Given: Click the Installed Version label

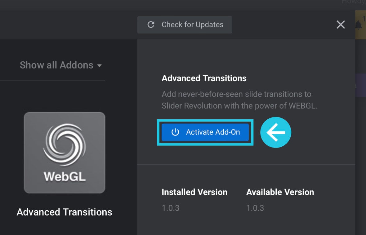Looking at the screenshot, I should 194,192.
